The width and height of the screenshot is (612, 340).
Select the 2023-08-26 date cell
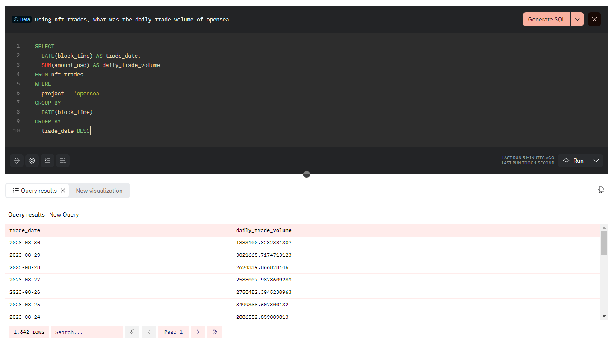25,292
